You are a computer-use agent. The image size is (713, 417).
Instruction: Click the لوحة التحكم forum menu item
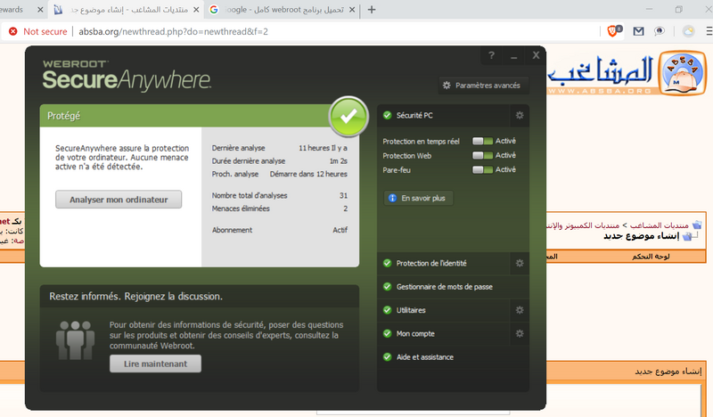(x=651, y=257)
